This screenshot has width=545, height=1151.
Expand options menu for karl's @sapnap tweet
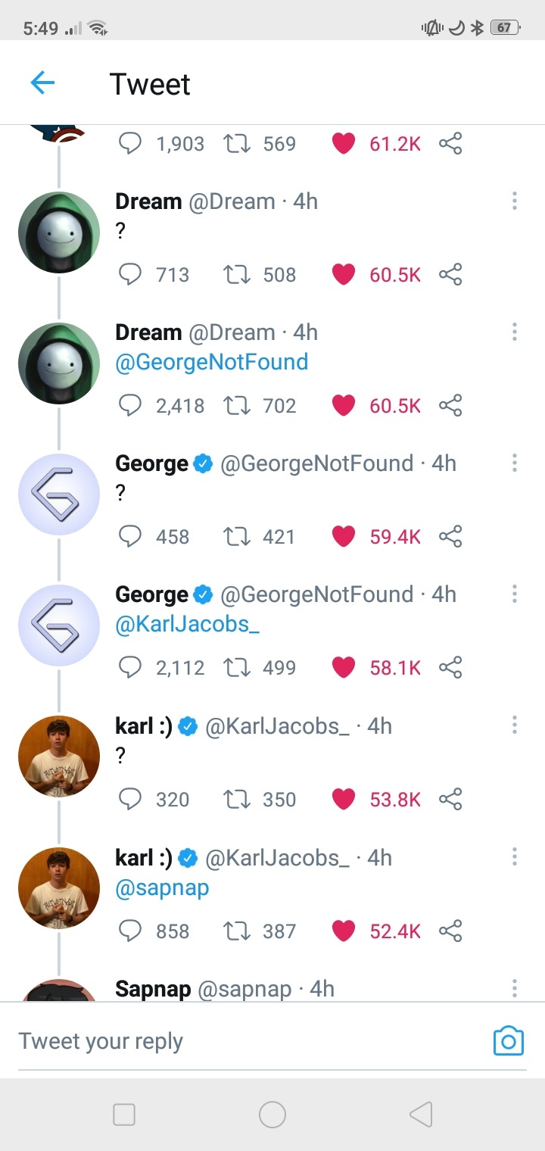pyautogui.click(x=515, y=857)
